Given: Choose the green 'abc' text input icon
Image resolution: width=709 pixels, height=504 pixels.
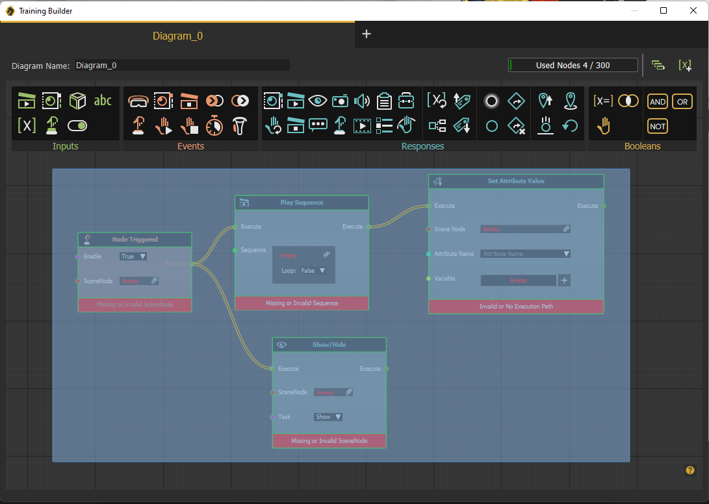Looking at the screenshot, I should click(103, 101).
